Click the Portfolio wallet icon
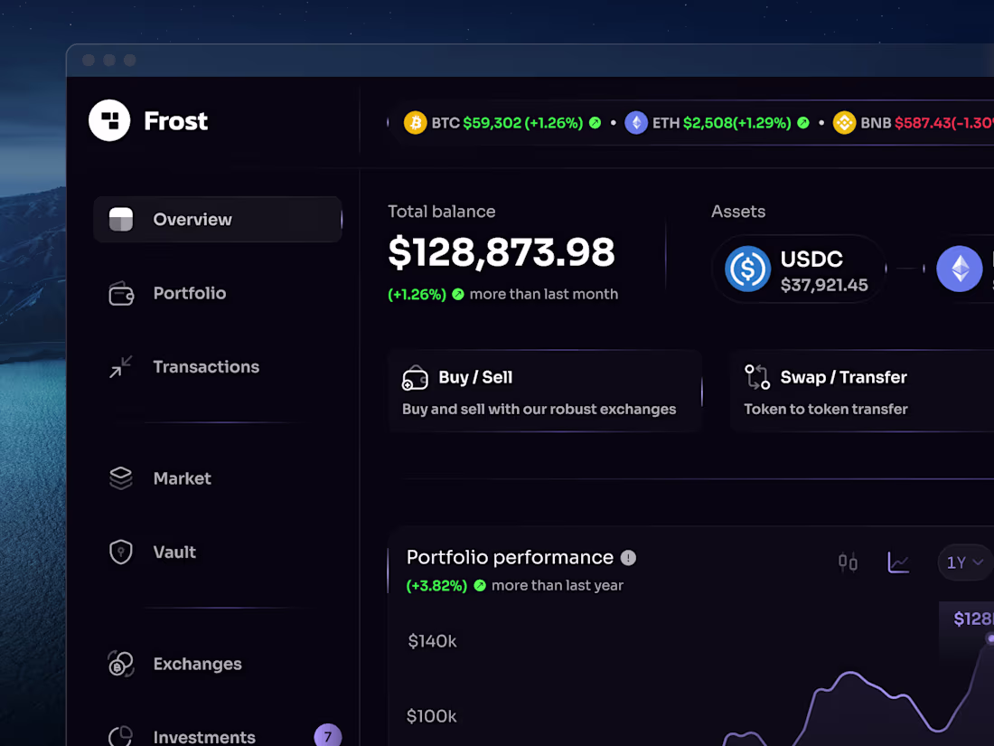 [x=119, y=293]
